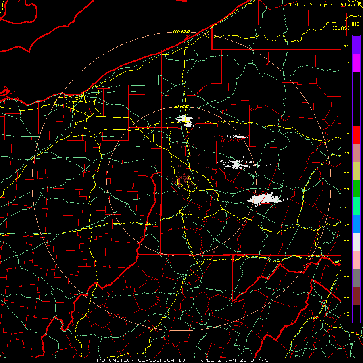Screen dimensions: 363x363
Task: Click the white DS color swatch
Action: pyautogui.click(x=356, y=242)
